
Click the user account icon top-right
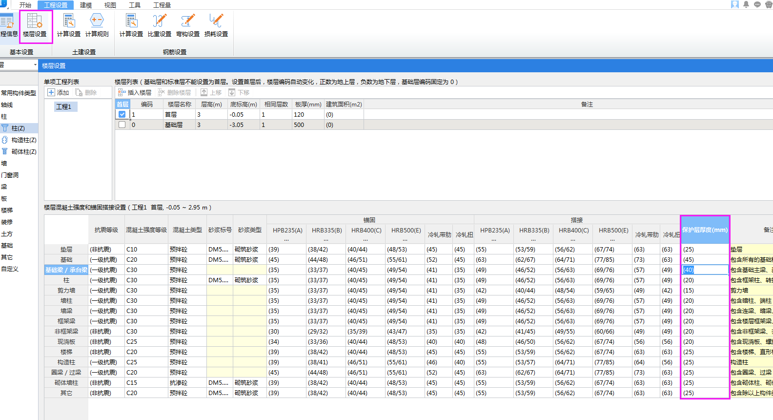point(735,4)
